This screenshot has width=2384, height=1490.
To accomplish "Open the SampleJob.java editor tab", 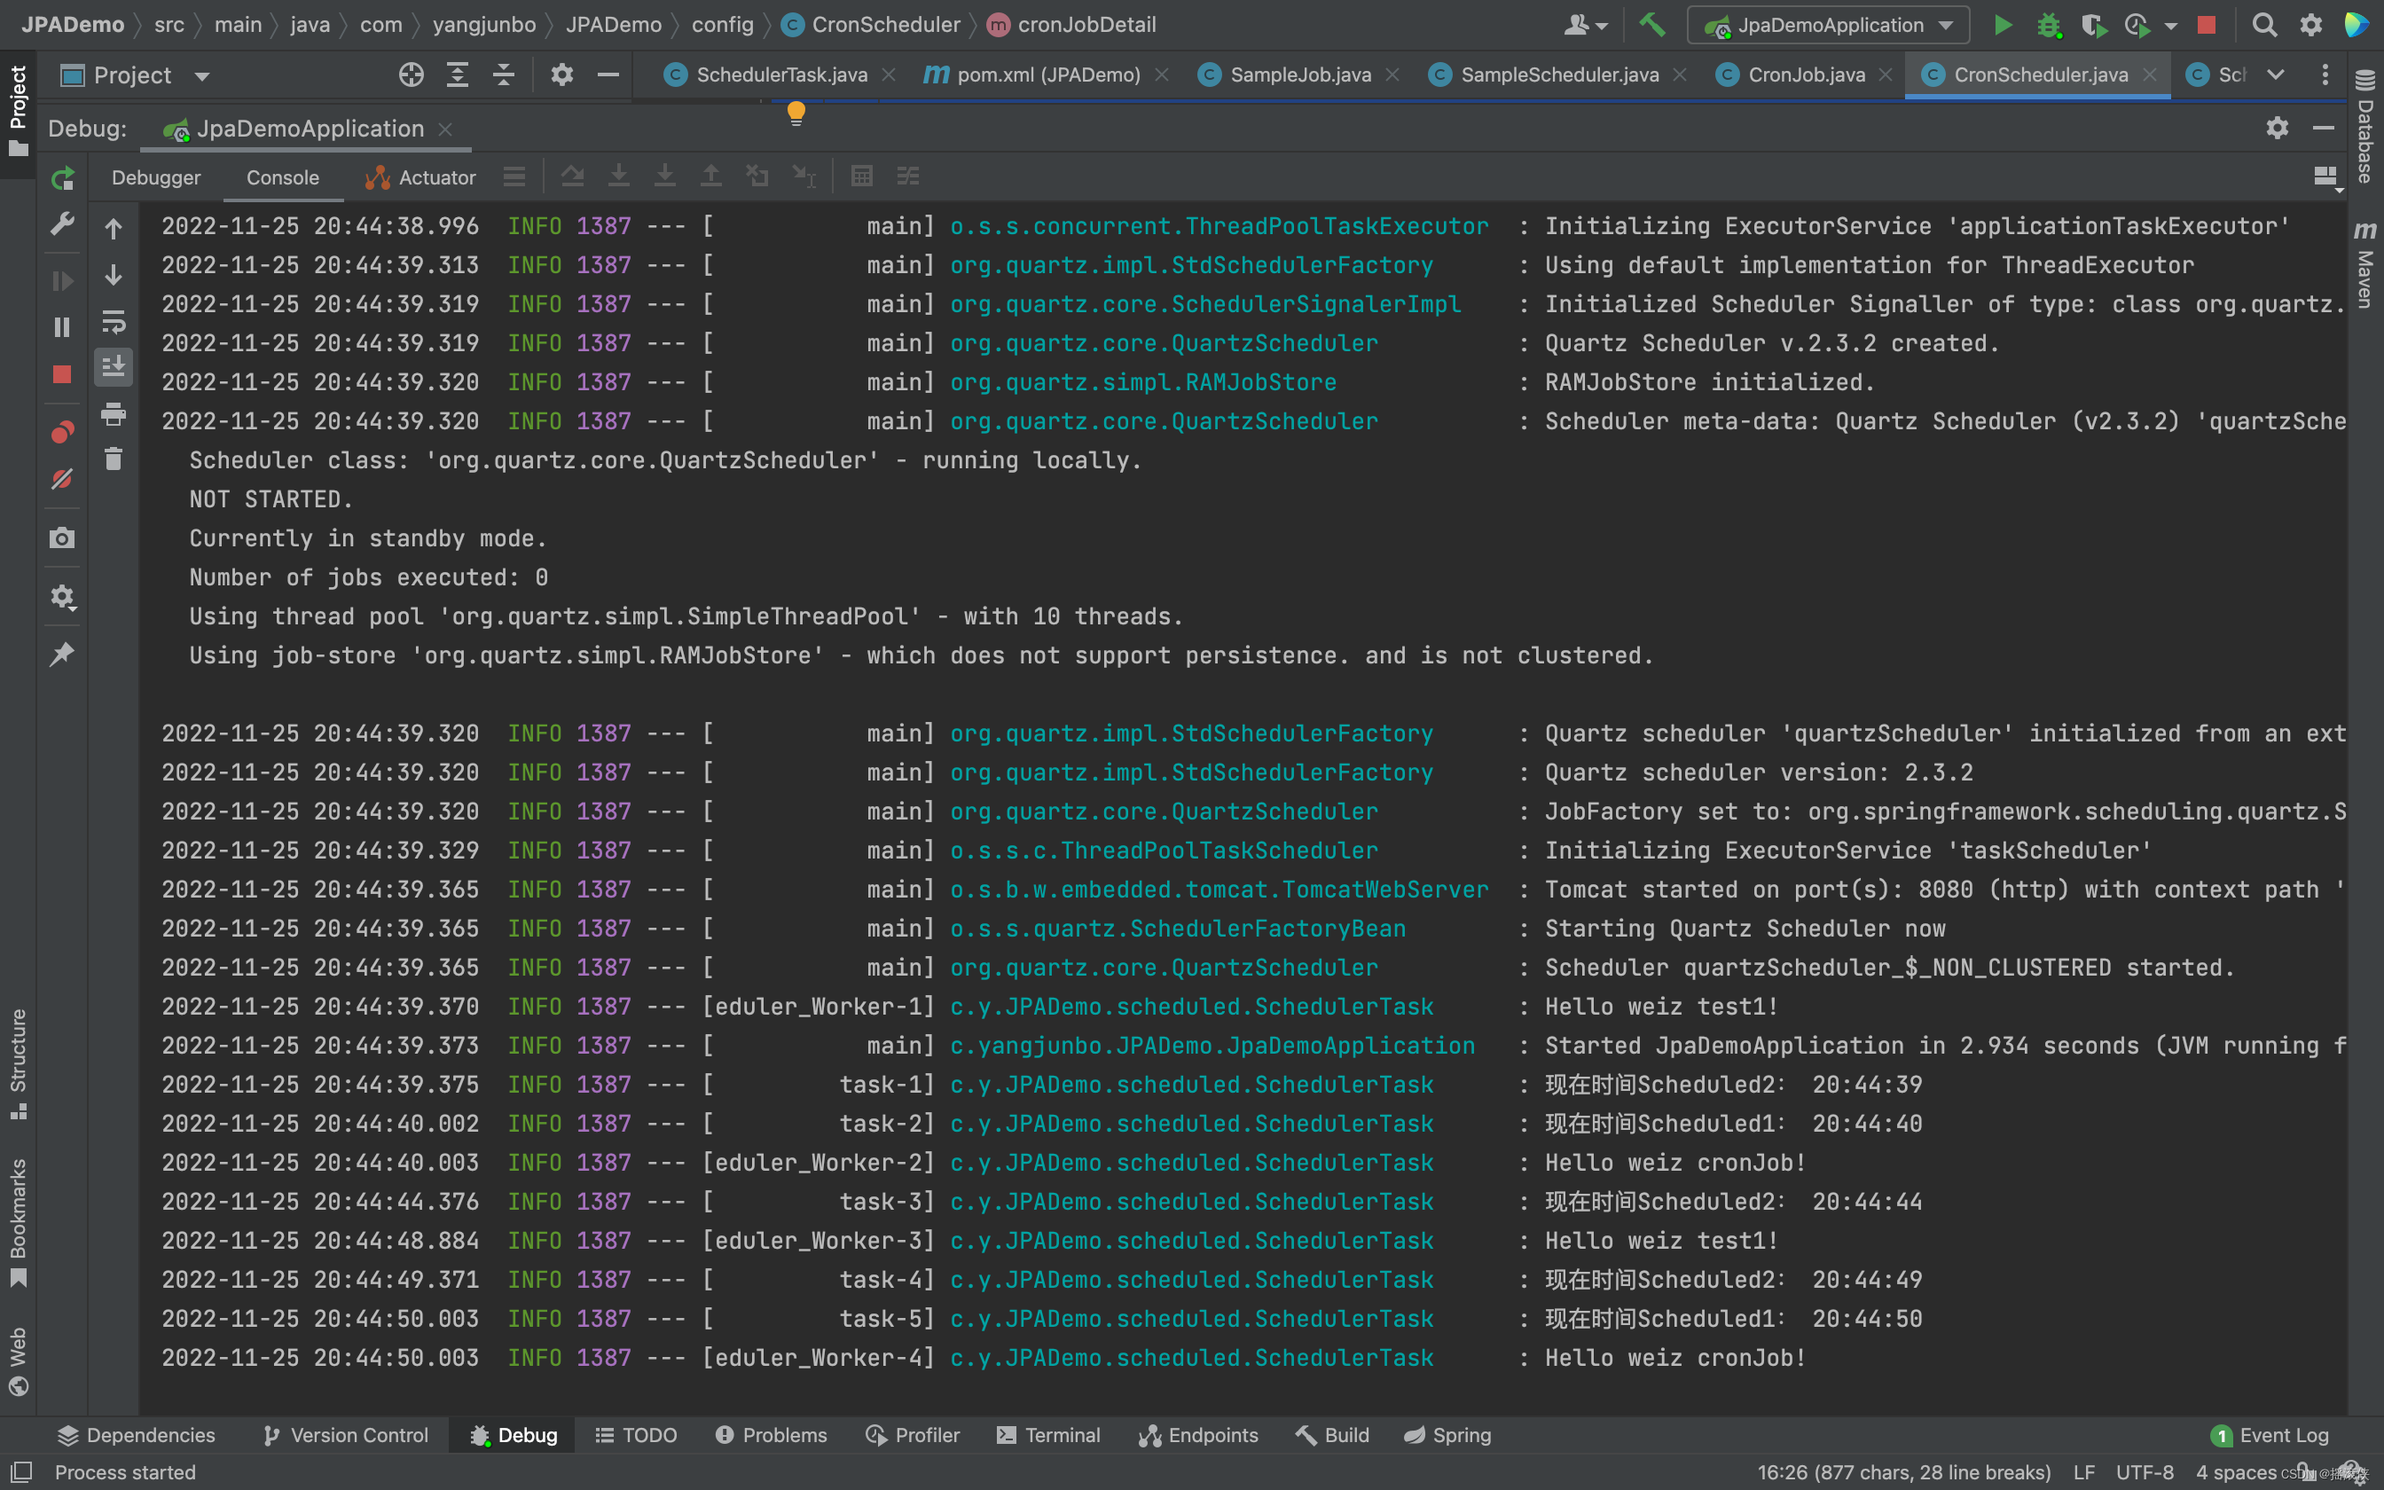I will [1298, 74].
